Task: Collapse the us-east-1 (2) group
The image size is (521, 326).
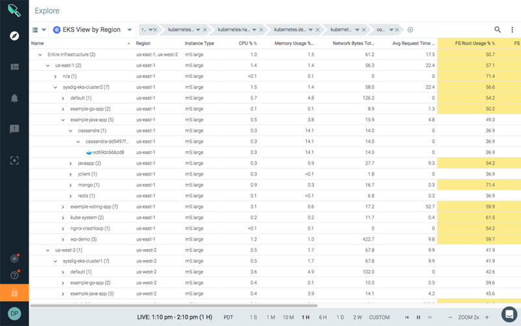Action: pyautogui.click(x=48, y=66)
